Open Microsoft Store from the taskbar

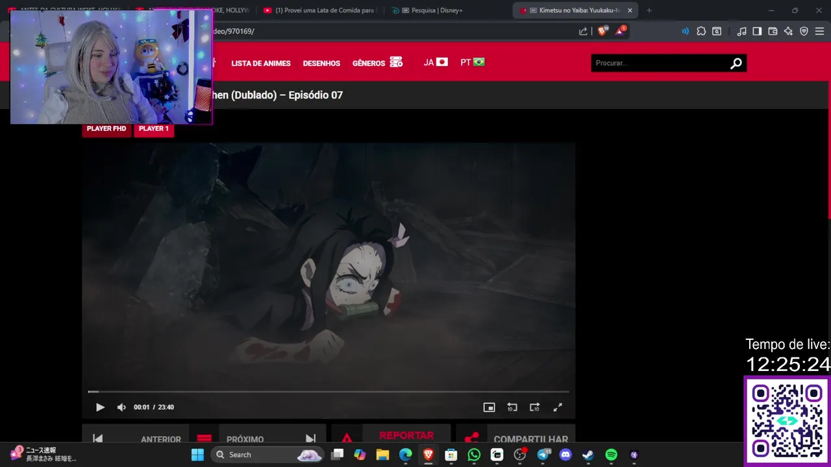[x=451, y=455]
